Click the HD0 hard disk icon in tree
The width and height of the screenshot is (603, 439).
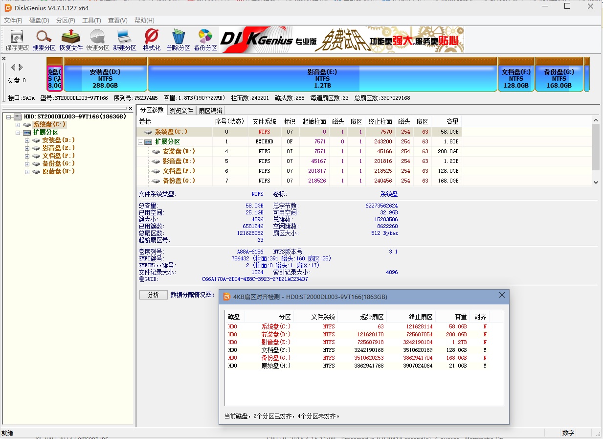[18, 116]
